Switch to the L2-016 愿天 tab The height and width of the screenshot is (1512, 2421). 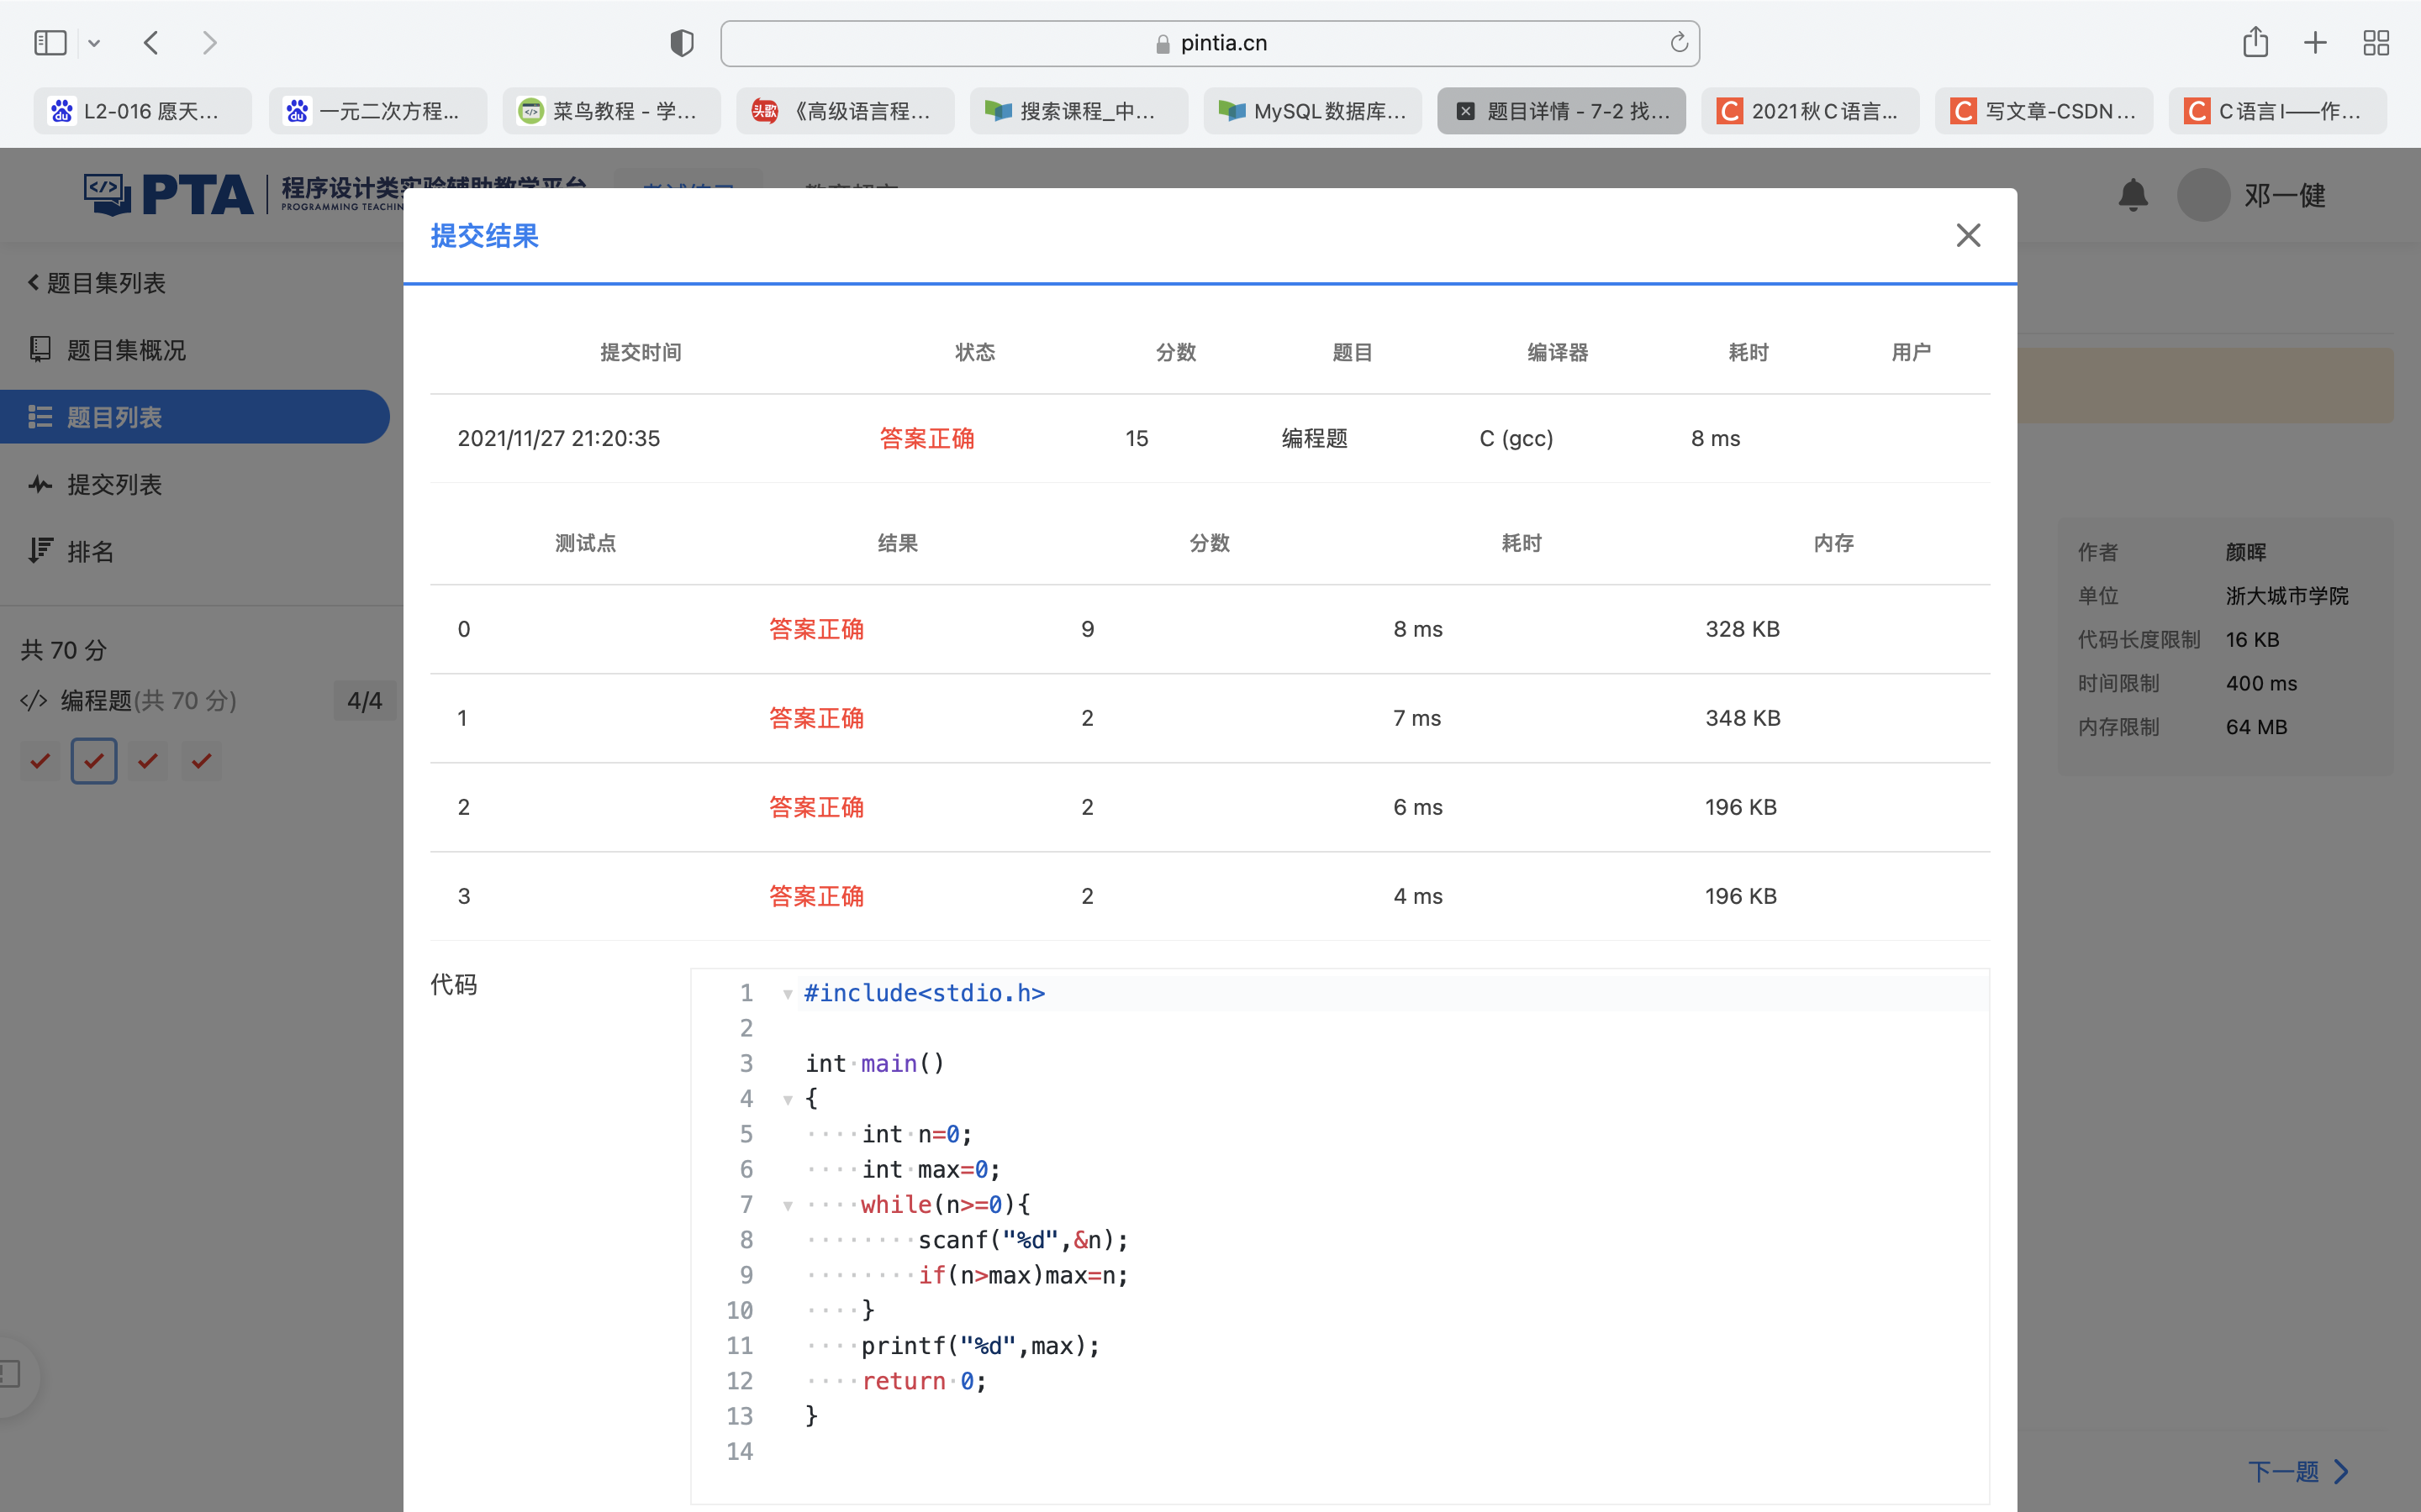tap(143, 111)
